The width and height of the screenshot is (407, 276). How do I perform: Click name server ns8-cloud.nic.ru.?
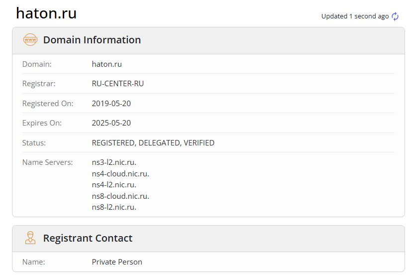120,196
